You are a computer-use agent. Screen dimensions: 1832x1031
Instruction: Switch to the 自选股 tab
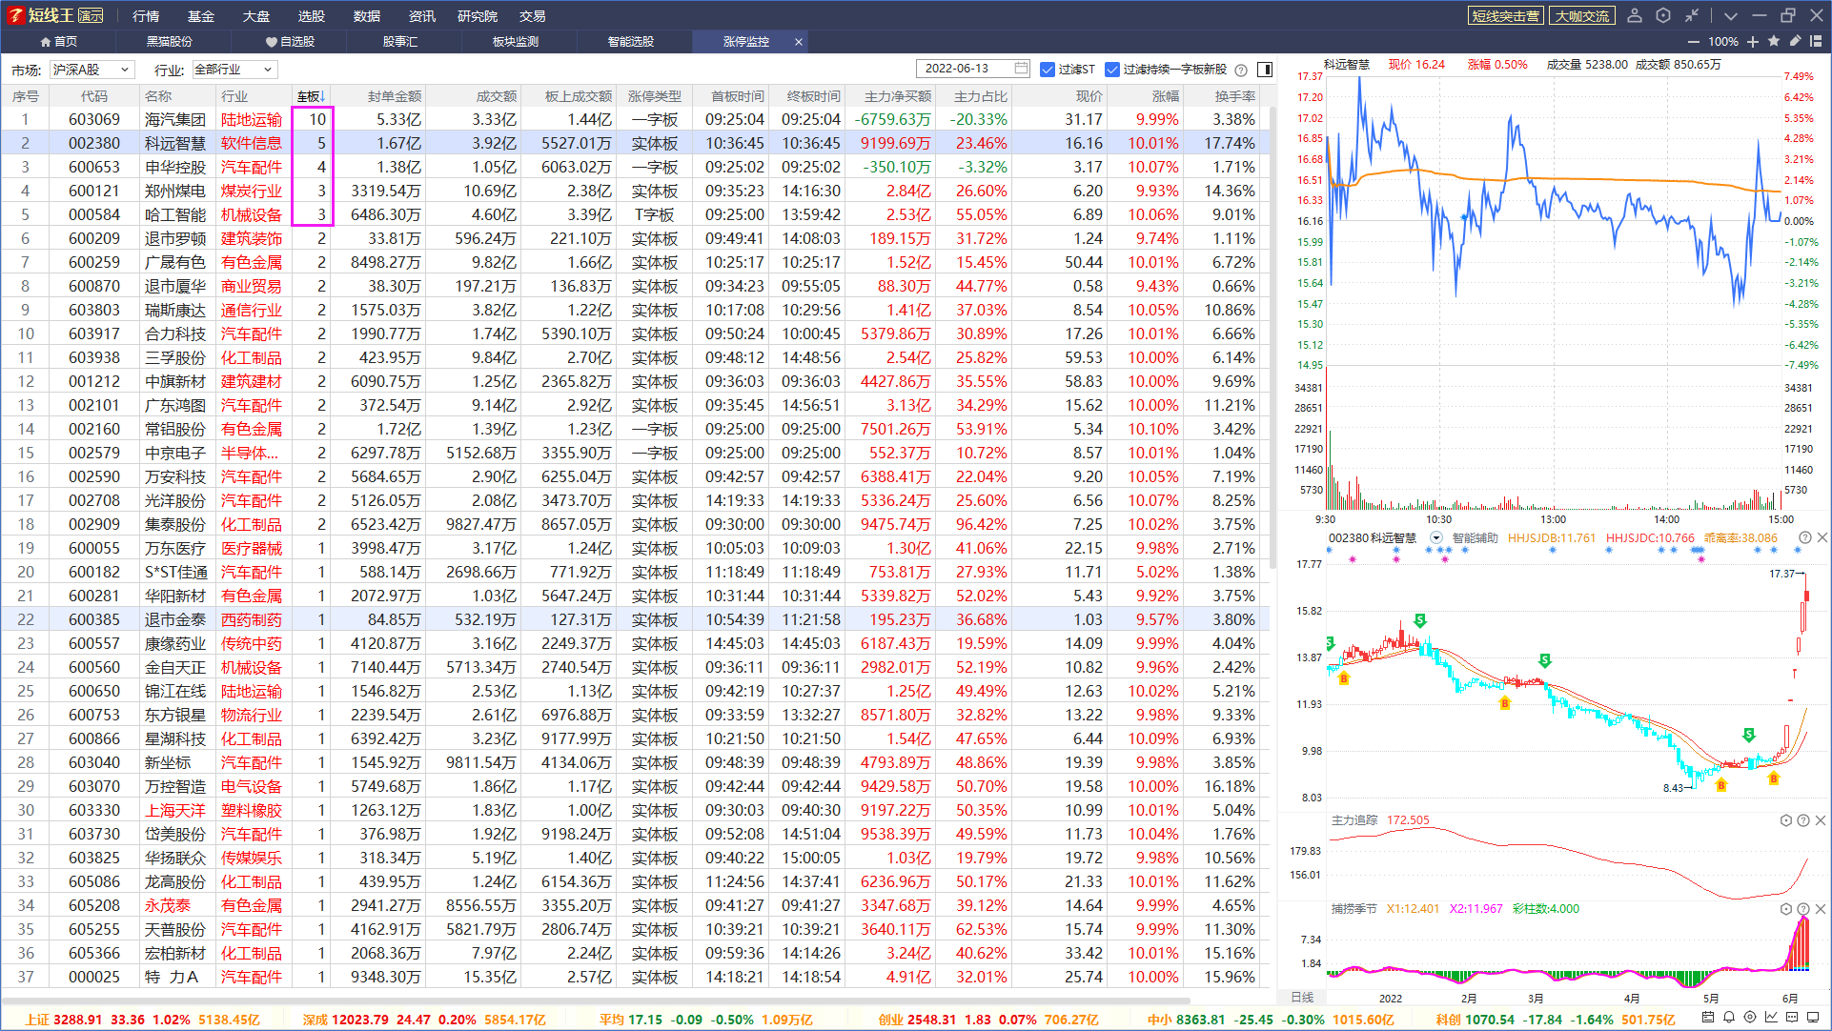290,42
